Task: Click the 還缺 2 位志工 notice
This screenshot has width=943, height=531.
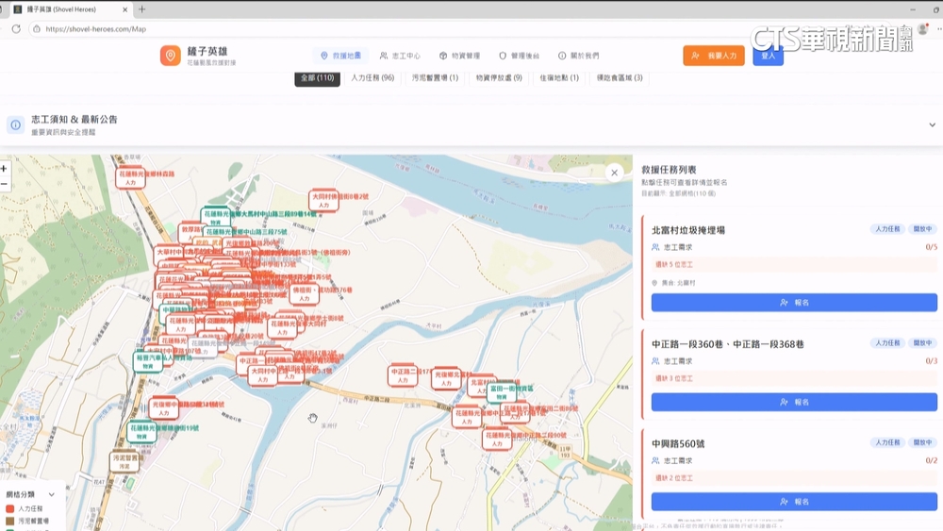Action: pyautogui.click(x=794, y=478)
